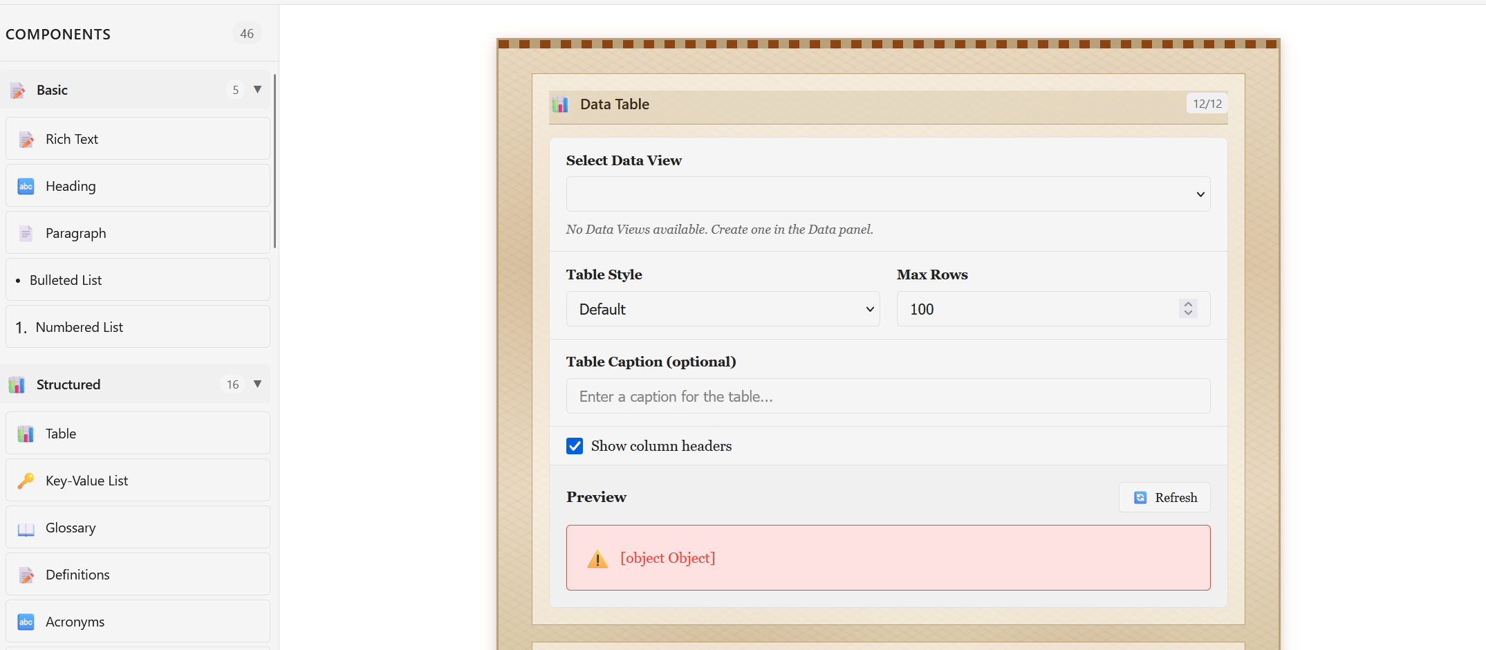Click the [object Object] error message
The height and width of the screenshot is (650, 1486).
coord(668,558)
